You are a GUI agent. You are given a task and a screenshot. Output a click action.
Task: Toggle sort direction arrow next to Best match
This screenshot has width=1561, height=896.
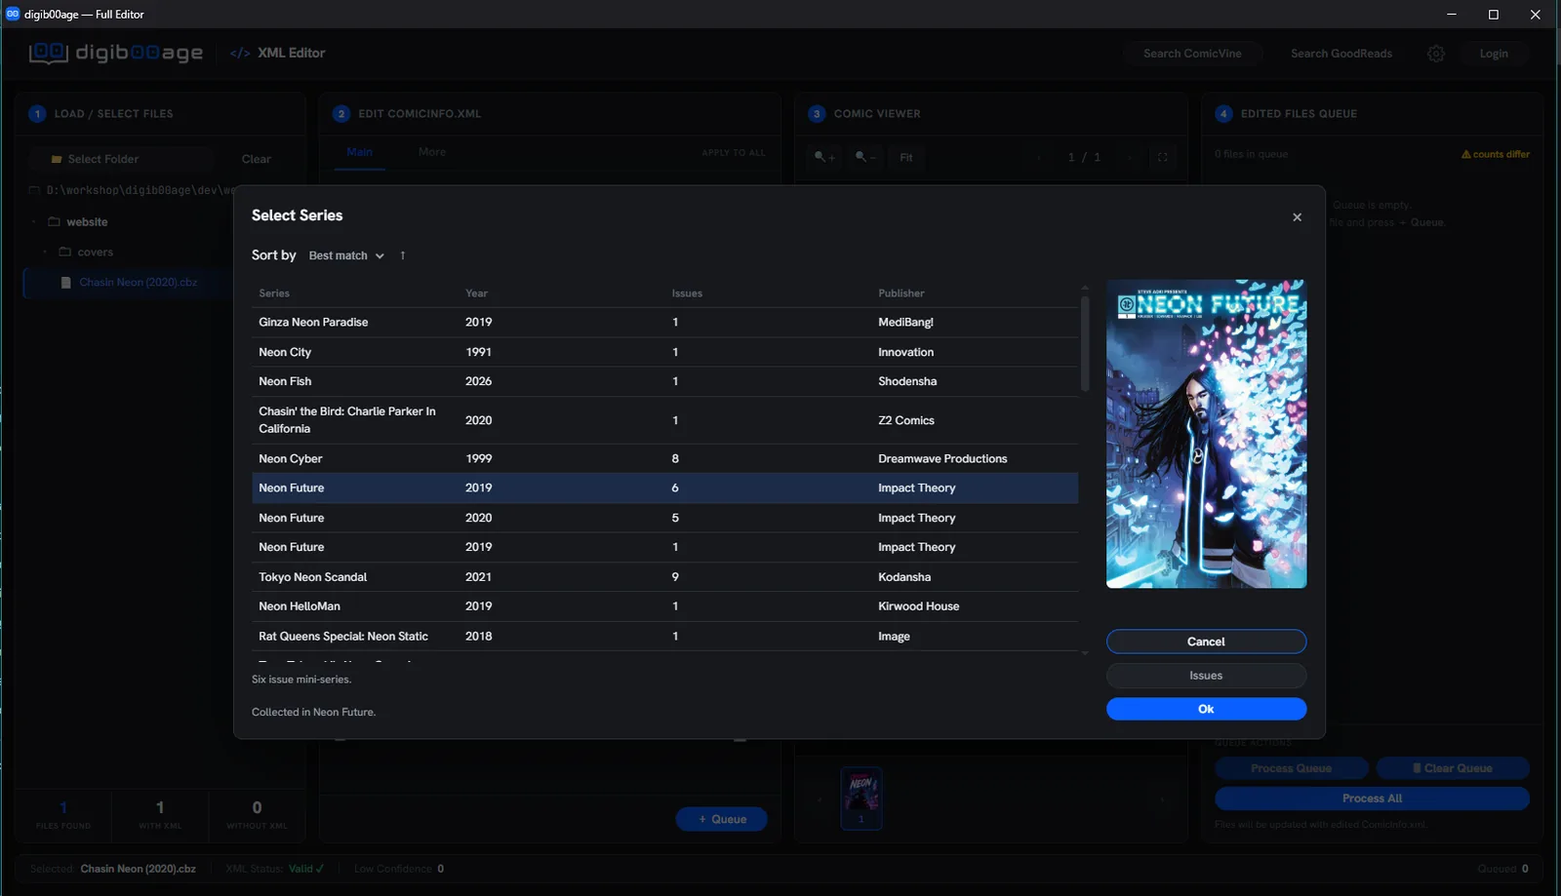coord(402,255)
